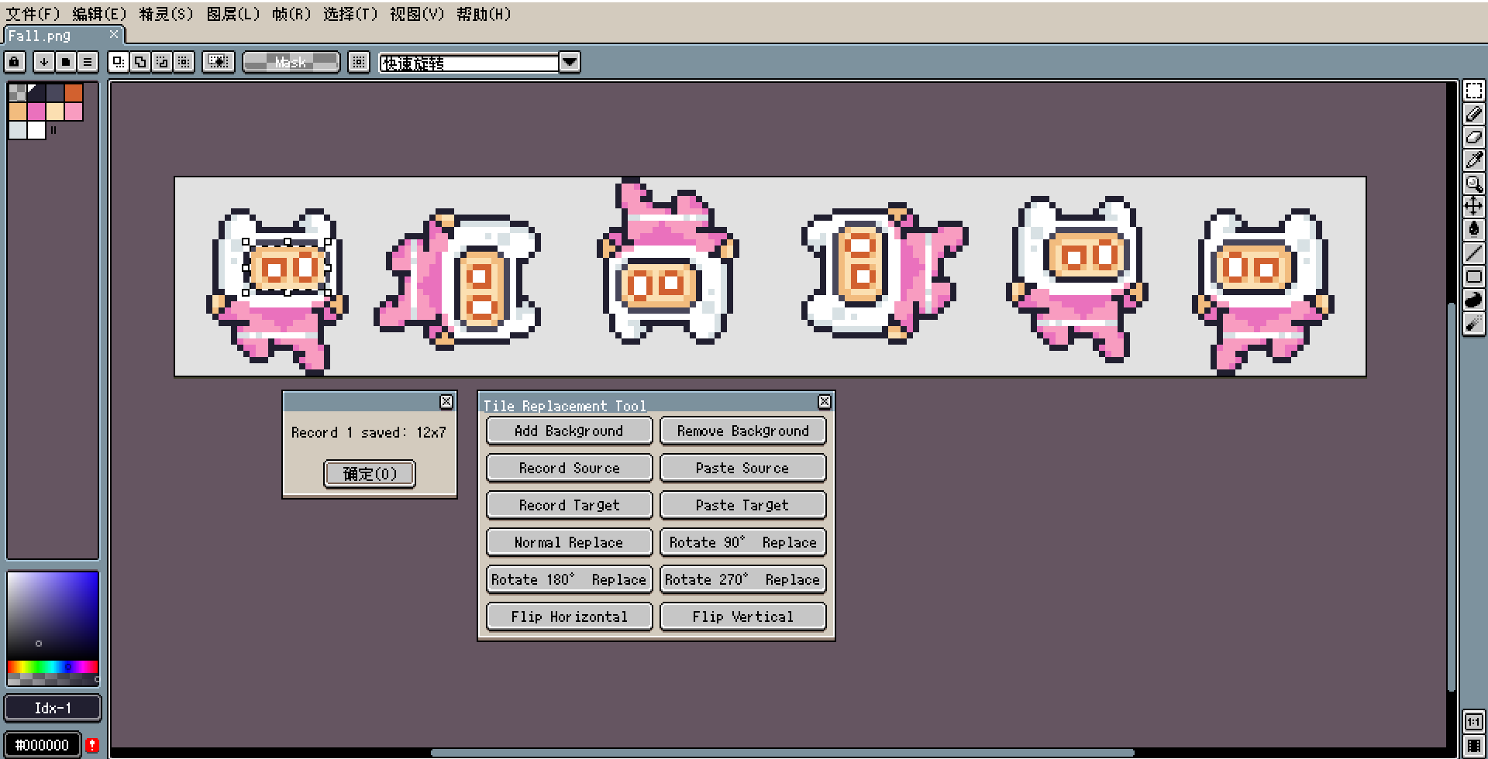
Task: Select the Pencil tool
Action: tap(1474, 114)
